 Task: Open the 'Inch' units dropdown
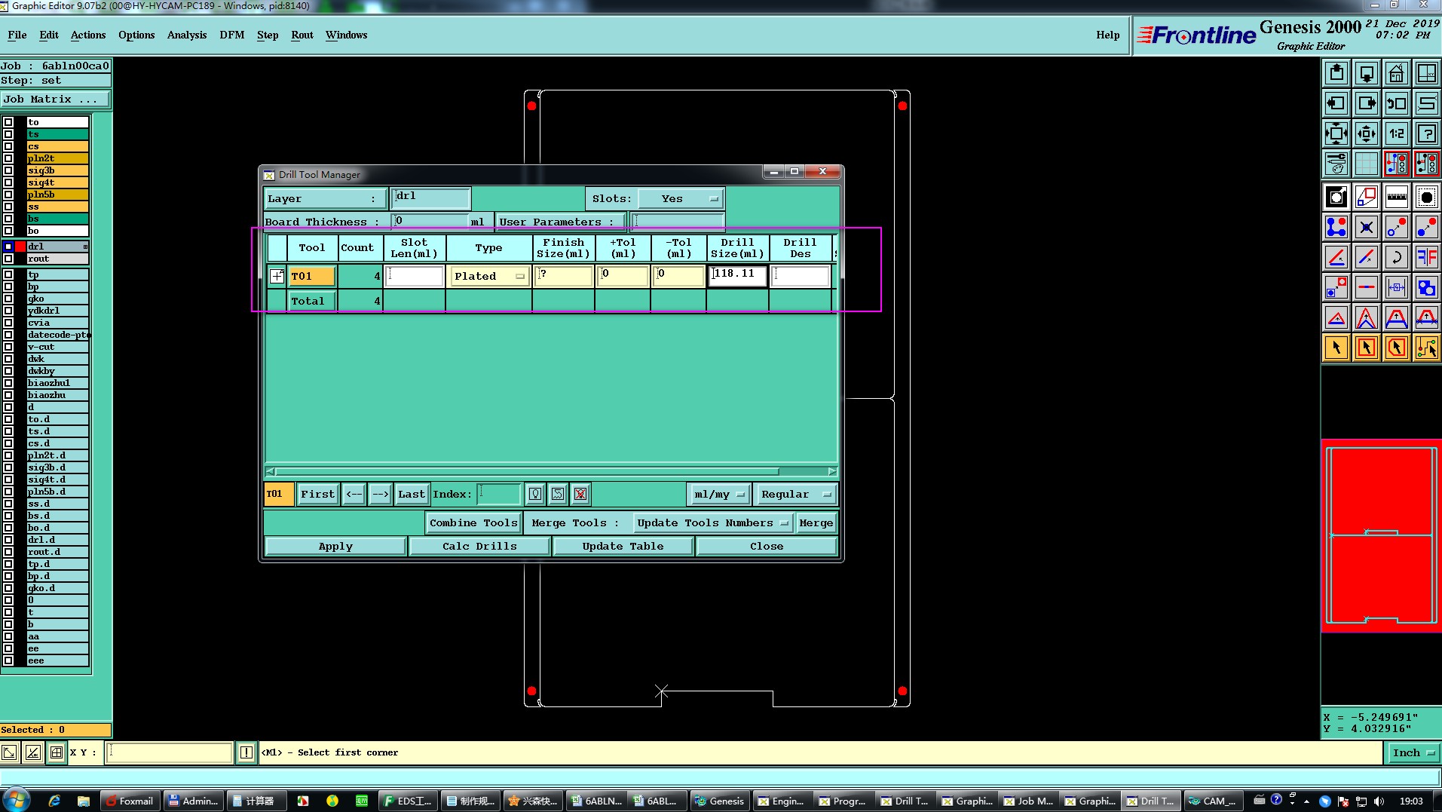(1413, 752)
